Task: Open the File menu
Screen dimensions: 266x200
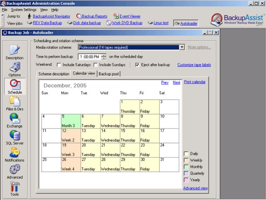Action: pyautogui.click(x=5, y=10)
